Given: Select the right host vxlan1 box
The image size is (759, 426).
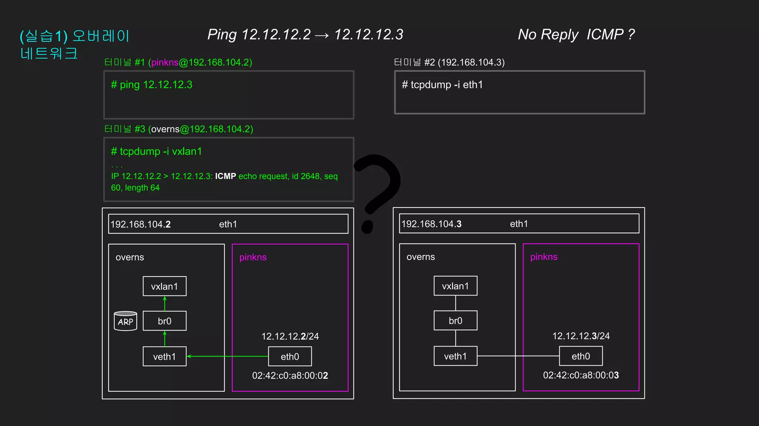Looking at the screenshot, I should coord(455,286).
